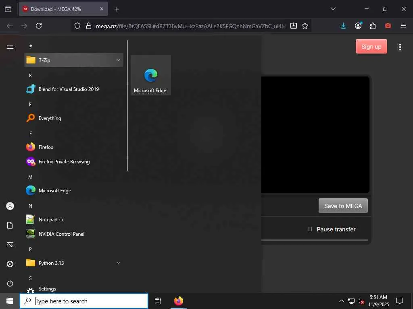This screenshot has width=413, height=309.
Task: Open Firefox view tab list icon
Action: click(x=8, y=9)
